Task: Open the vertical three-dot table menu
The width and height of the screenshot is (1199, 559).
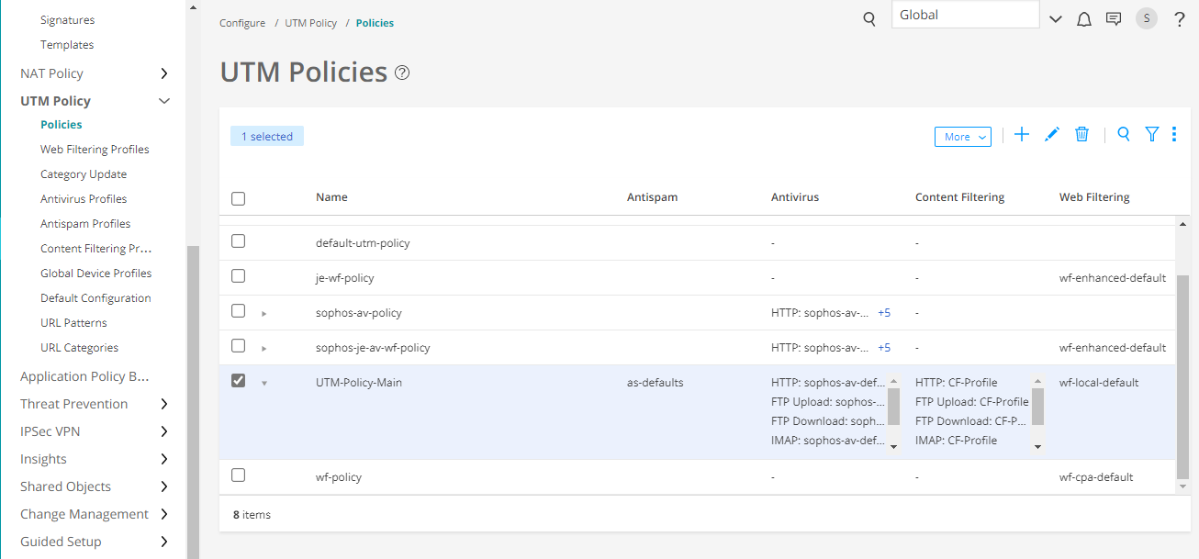Action: click(x=1174, y=135)
